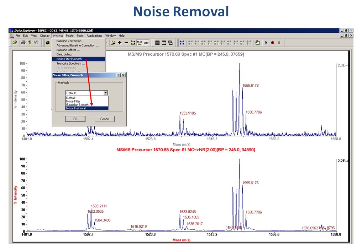Click Cancel in Noise Filter/Smooth dialog
This screenshot has height=250, width=362.
(105, 119)
